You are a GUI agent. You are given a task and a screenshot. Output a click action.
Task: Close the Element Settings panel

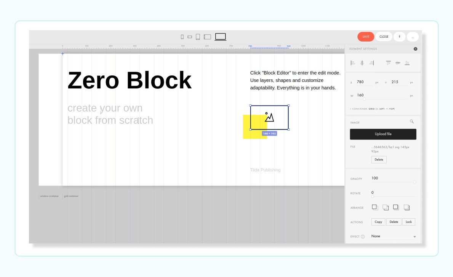415,49
